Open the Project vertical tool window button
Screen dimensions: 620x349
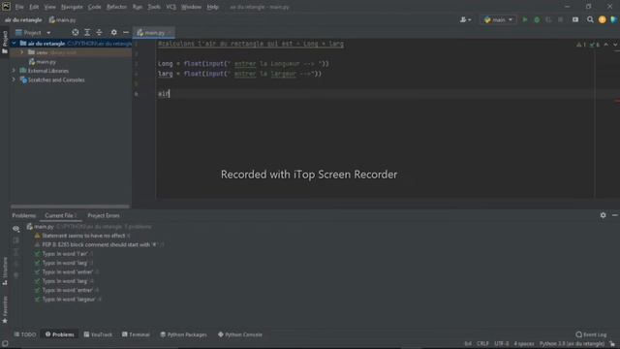5,42
